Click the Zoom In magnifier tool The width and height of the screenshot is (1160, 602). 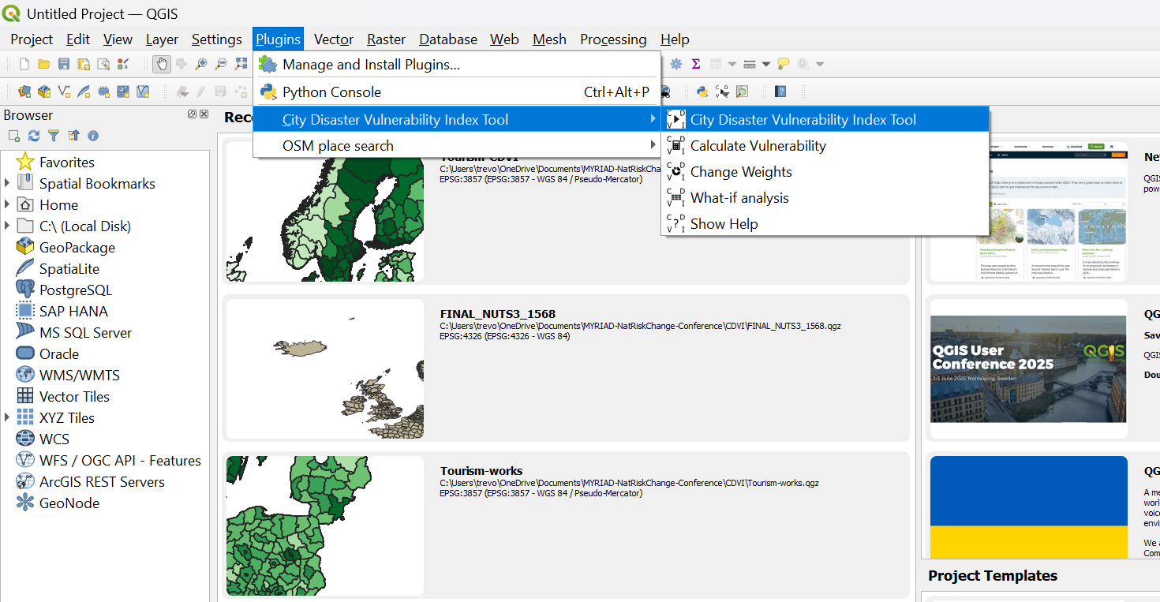pos(201,64)
